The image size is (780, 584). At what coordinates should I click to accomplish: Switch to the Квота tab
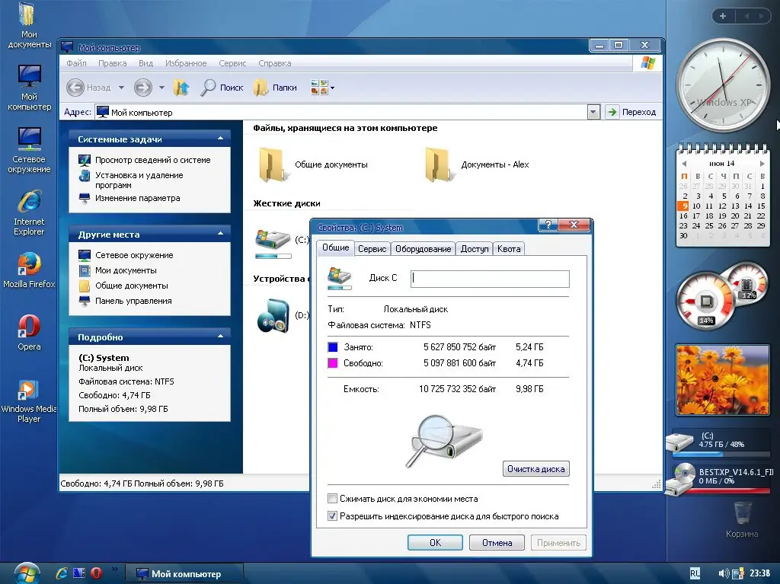(x=509, y=249)
